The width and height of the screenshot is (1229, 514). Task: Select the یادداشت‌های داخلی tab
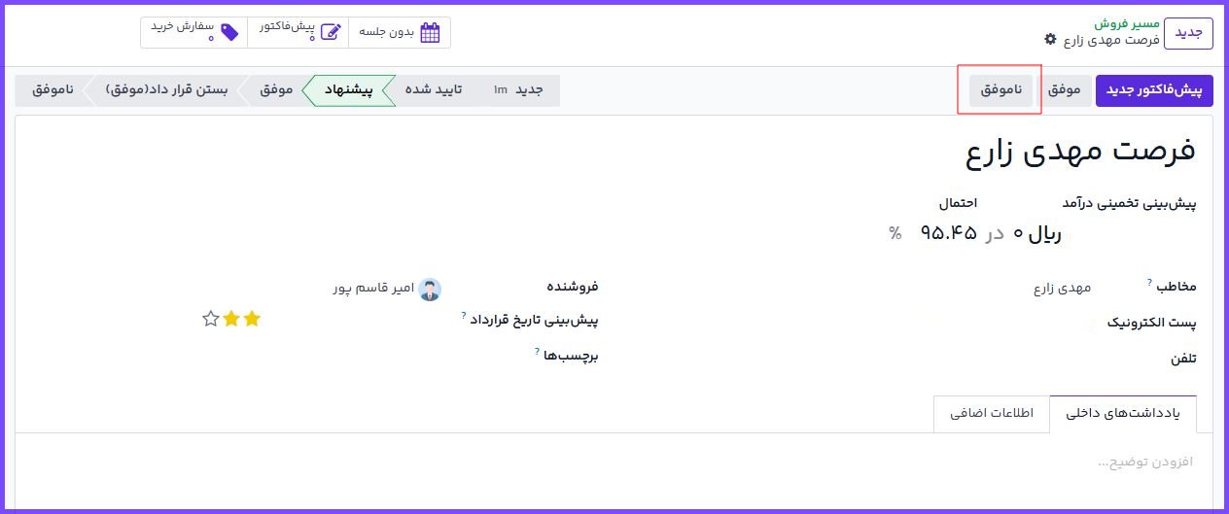[x=1123, y=413]
